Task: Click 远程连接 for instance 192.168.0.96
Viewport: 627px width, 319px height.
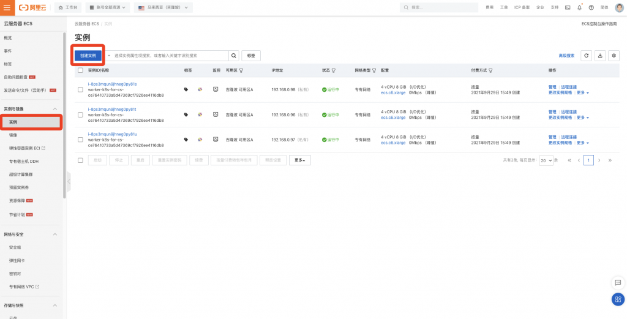Action: (569, 112)
